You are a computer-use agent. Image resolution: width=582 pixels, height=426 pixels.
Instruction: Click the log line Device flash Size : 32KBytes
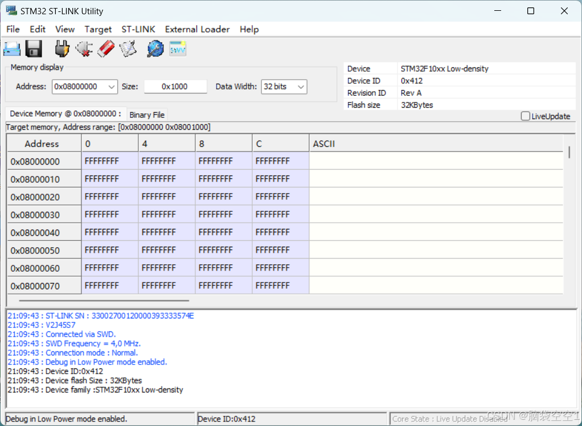coord(75,381)
